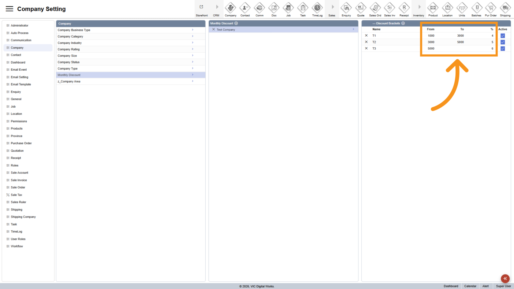Expand Company Business Type chevron
Viewport: 514px width, 289px height.
192,30
